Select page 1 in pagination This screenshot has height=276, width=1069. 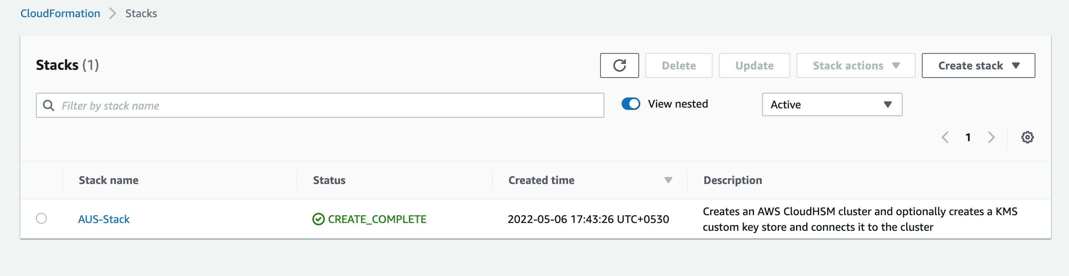coord(968,137)
